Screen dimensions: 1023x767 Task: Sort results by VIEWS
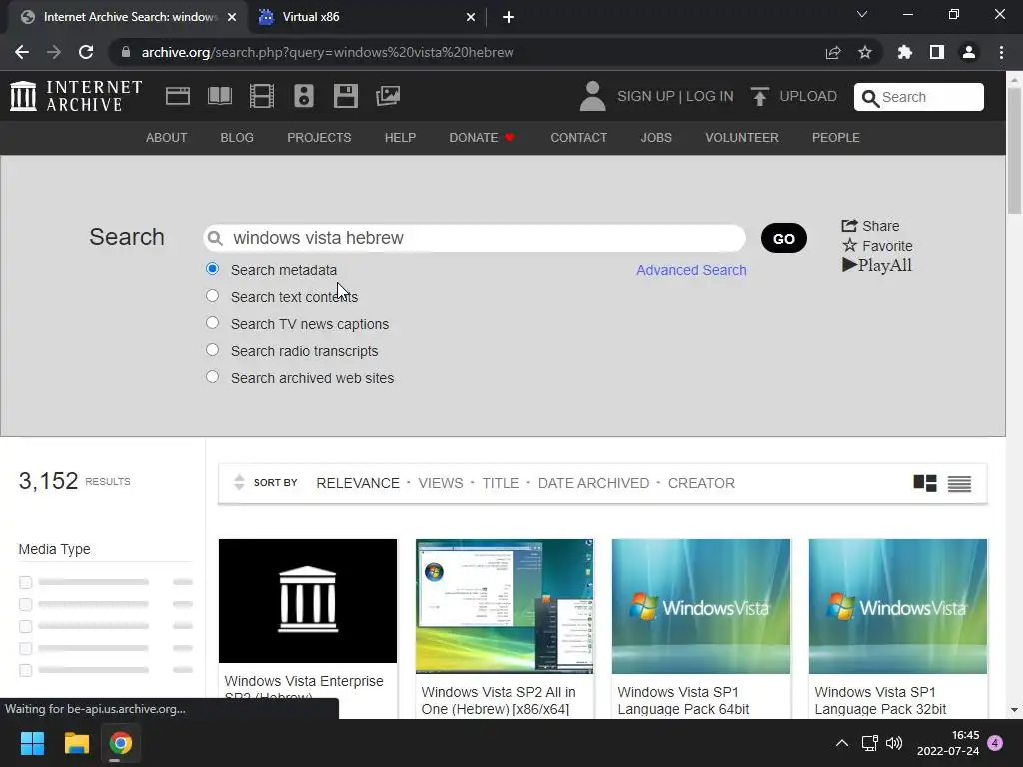point(441,483)
